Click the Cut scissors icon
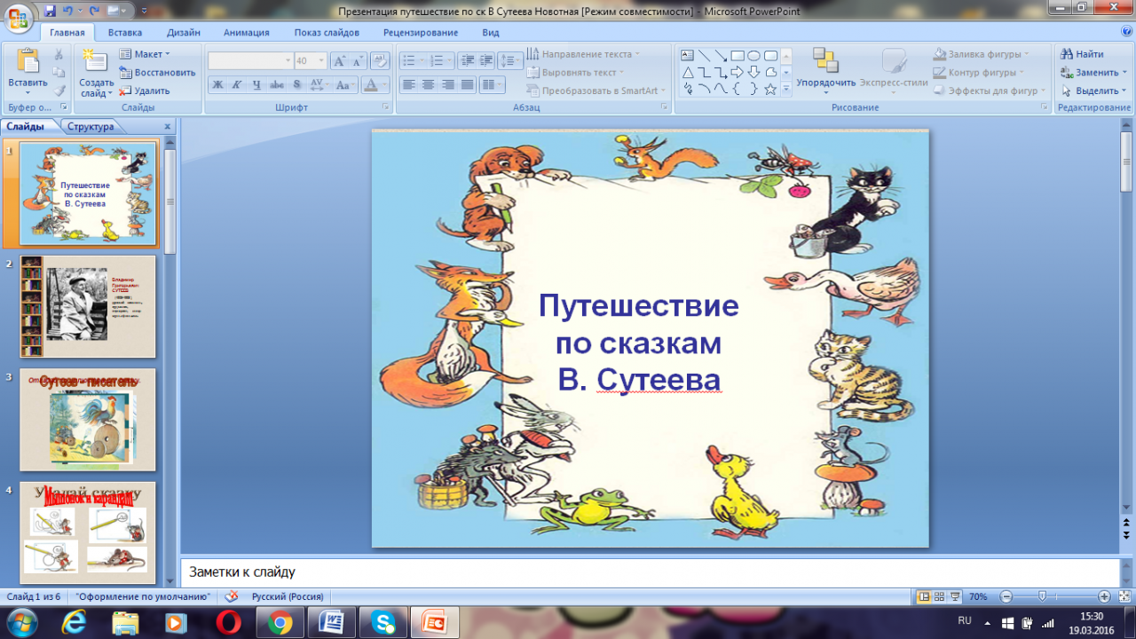The width and height of the screenshot is (1136, 639). (x=59, y=54)
